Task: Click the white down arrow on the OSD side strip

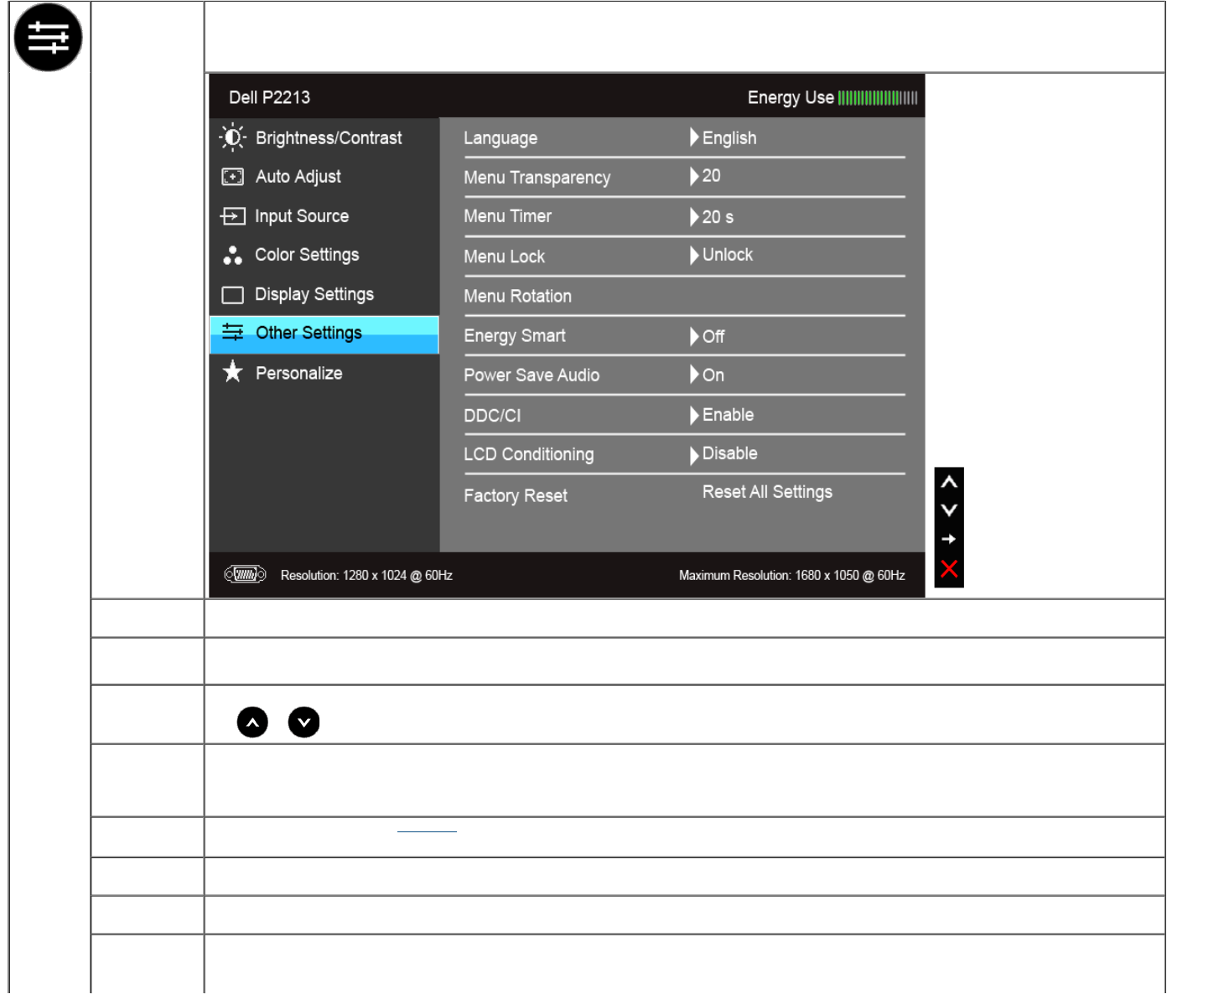Action: point(949,510)
